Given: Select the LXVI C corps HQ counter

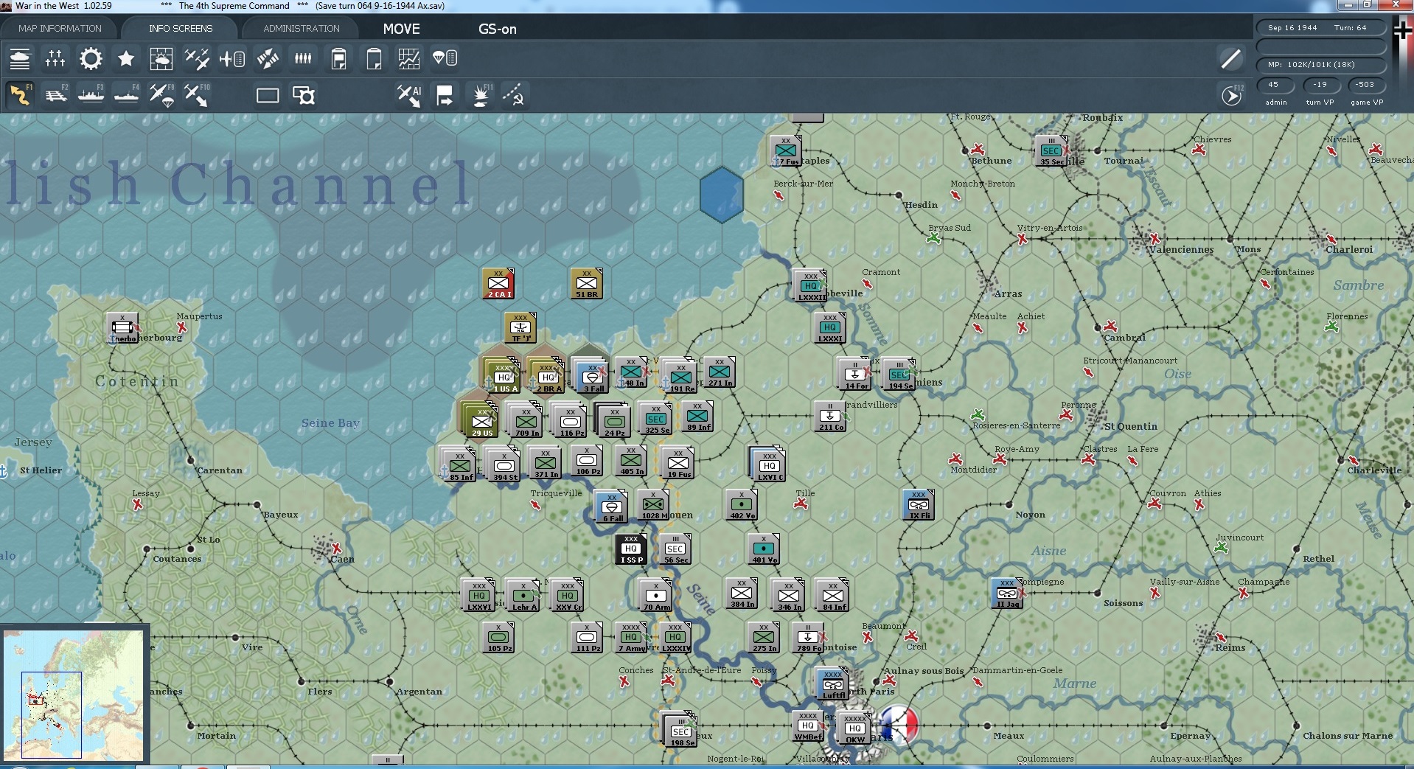Looking at the screenshot, I should click(768, 465).
